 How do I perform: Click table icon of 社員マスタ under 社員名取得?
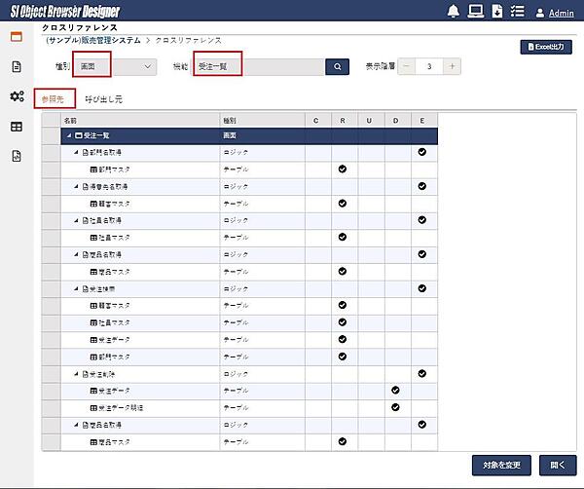click(x=93, y=238)
